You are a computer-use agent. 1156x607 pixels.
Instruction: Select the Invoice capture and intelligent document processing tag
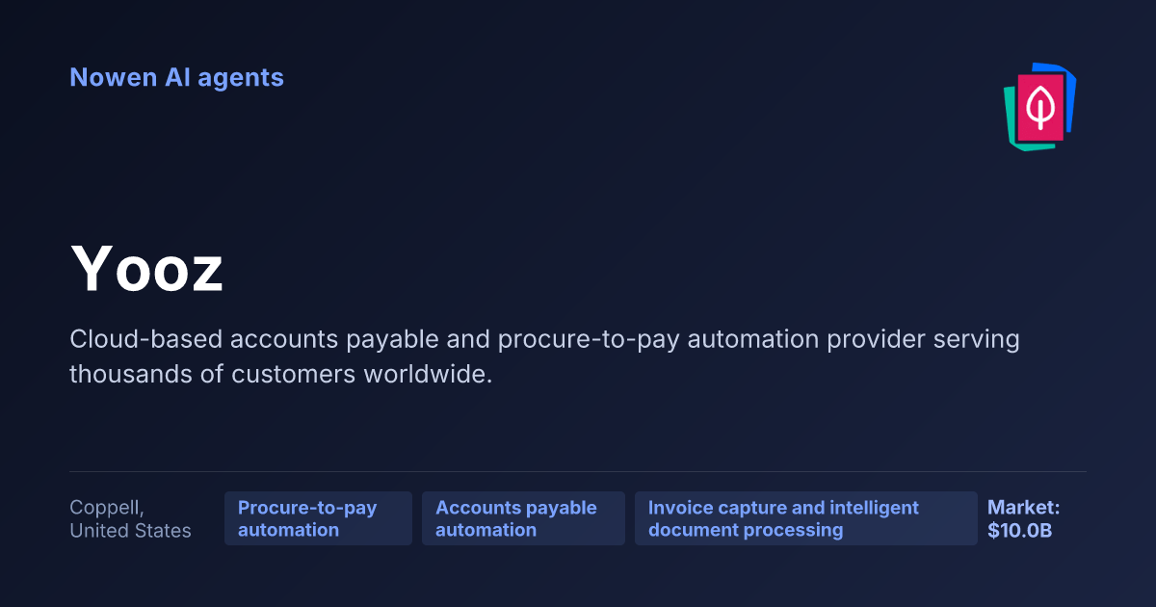(x=806, y=518)
